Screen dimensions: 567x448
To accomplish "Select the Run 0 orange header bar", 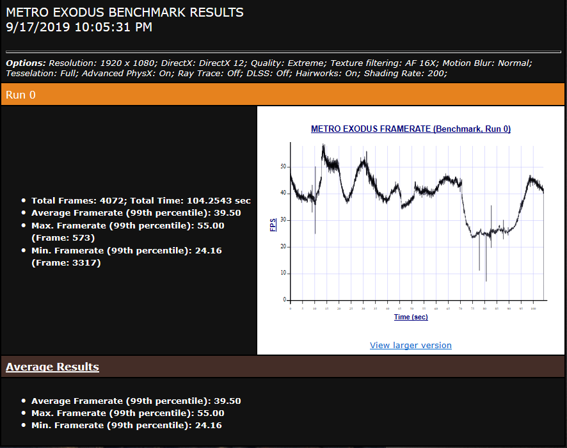I will (x=283, y=95).
